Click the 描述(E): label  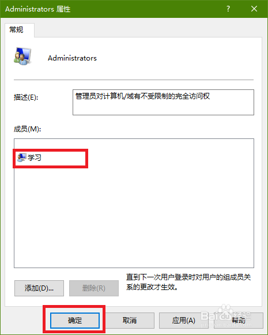click(x=26, y=97)
